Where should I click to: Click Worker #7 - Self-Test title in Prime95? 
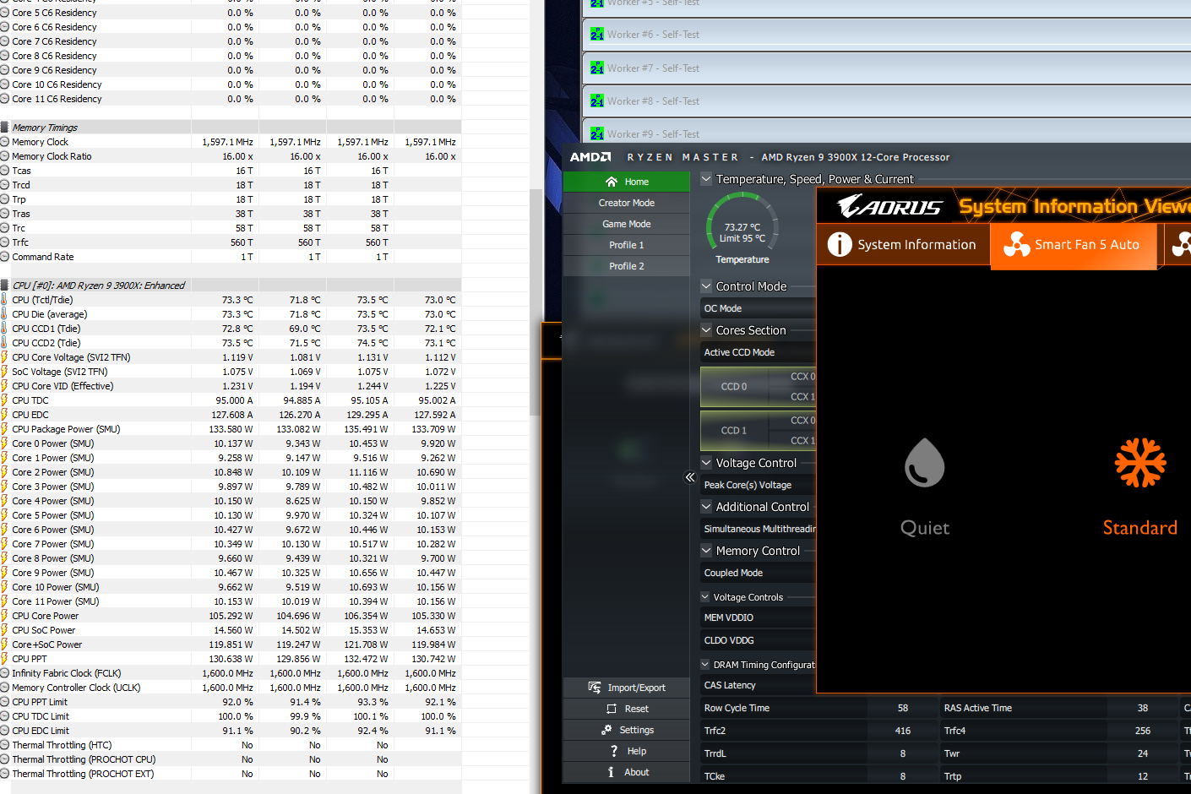pyautogui.click(x=653, y=68)
